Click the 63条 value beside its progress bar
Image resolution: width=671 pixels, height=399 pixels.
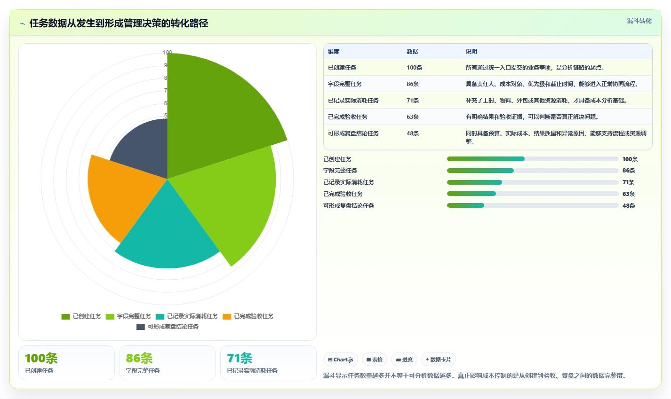click(629, 194)
